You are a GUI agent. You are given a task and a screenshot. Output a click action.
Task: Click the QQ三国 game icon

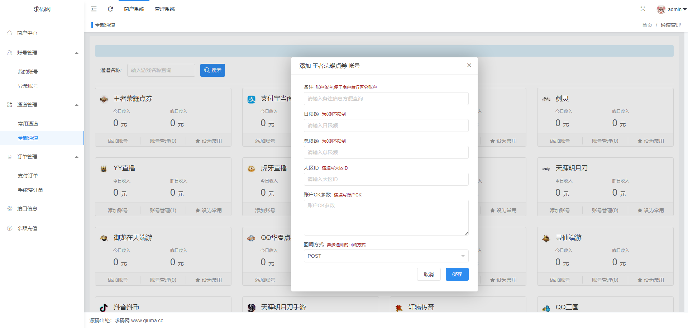[546, 308]
